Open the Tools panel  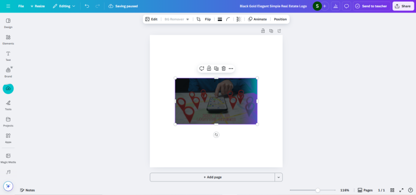[8, 106]
